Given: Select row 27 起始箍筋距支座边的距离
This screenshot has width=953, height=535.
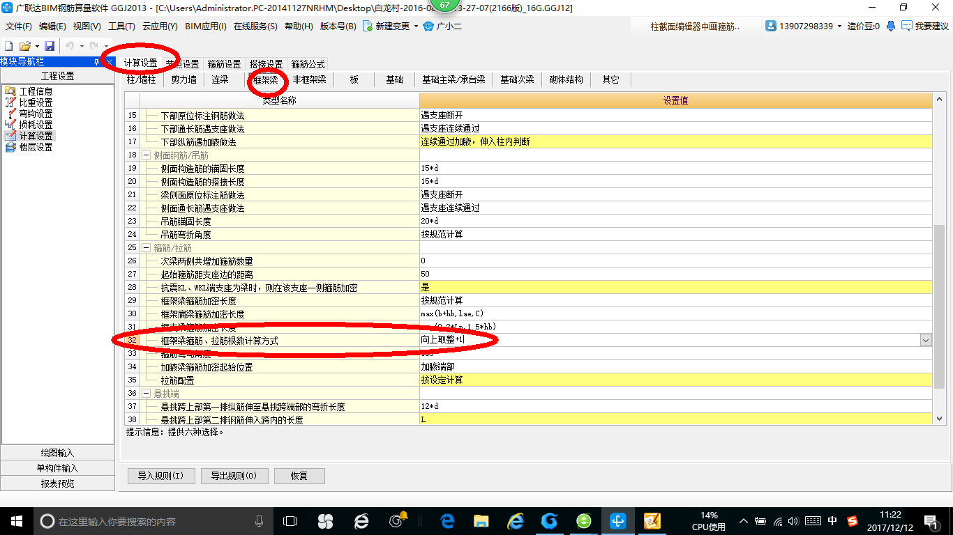Looking at the screenshot, I should point(279,274).
